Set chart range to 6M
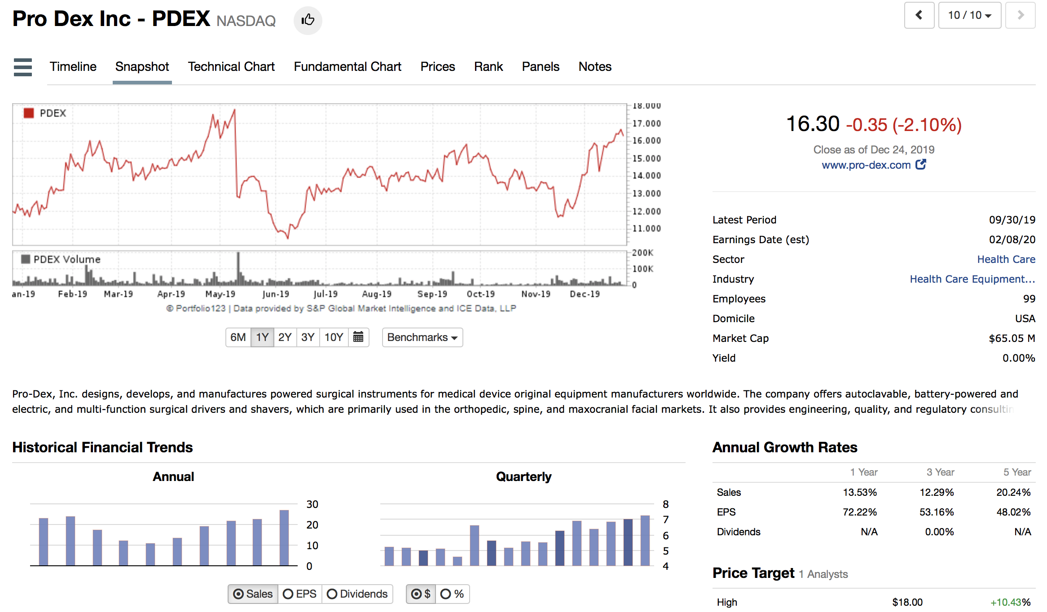This screenshot has height=612, width=1047. pos(238,337)
